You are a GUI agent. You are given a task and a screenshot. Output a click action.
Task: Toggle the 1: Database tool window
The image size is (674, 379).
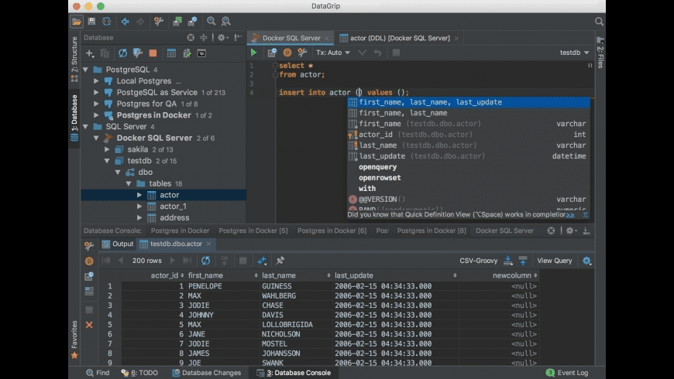(74, 118)
